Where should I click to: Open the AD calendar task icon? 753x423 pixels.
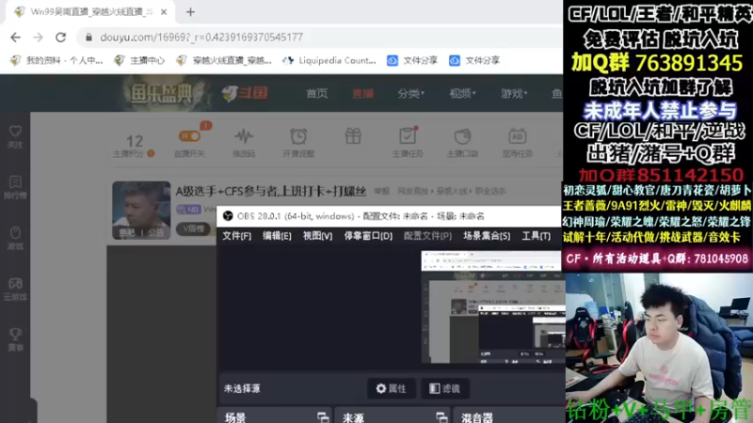click(517, 136)
